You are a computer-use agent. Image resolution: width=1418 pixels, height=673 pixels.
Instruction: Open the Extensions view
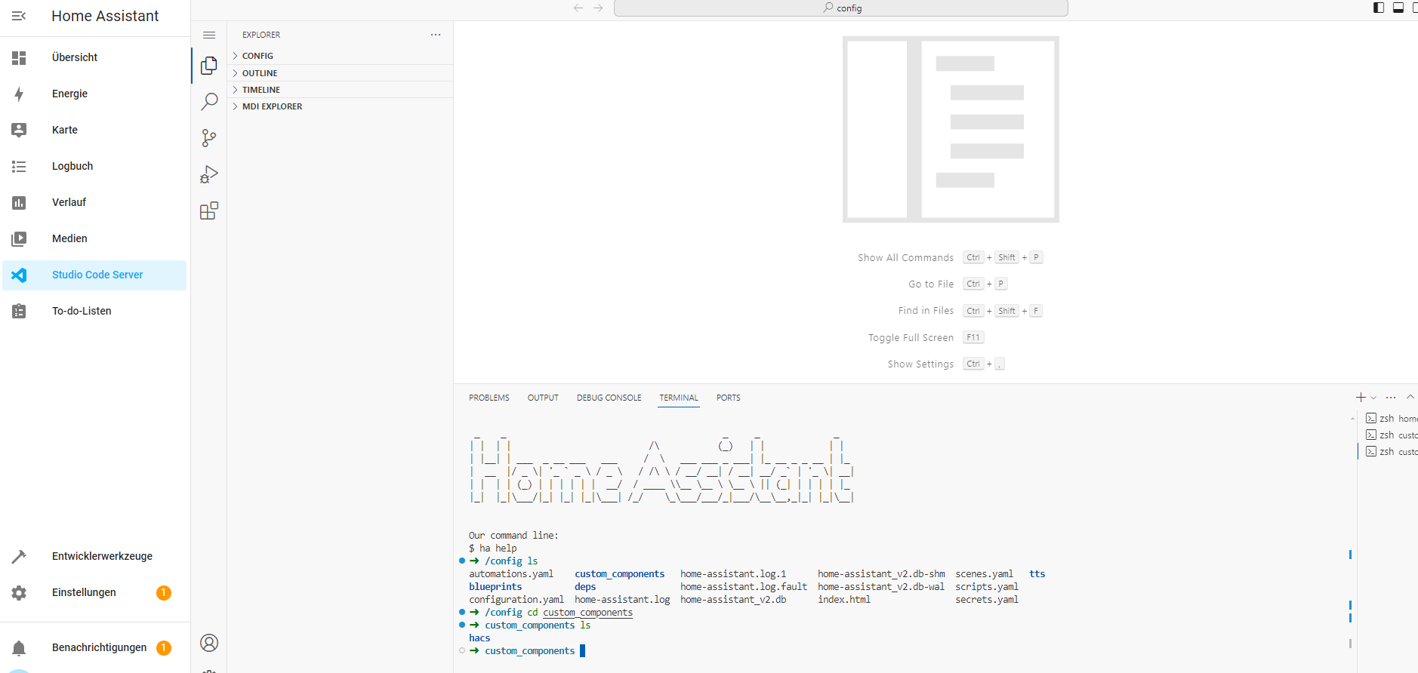209,211
